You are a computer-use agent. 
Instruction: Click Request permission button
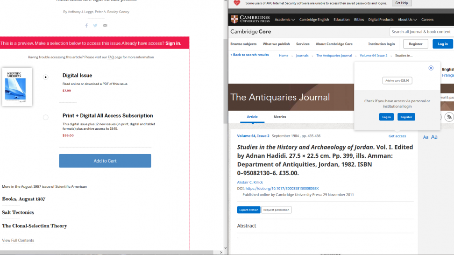tap(276, 210)
